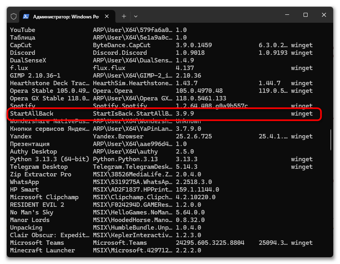This screenshot has width=340, height=264.
Task: Close the PowerShell tab with its X
Action: tap(107, 16)
